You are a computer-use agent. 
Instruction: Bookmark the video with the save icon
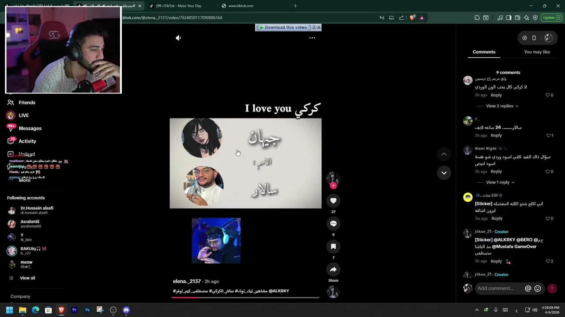pyautogui.click(x=333, y=247)
